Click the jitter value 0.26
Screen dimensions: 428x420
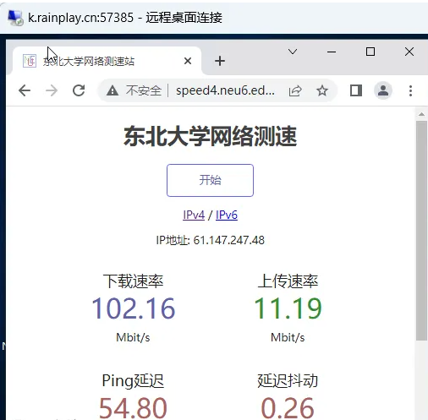click(288, 408)
